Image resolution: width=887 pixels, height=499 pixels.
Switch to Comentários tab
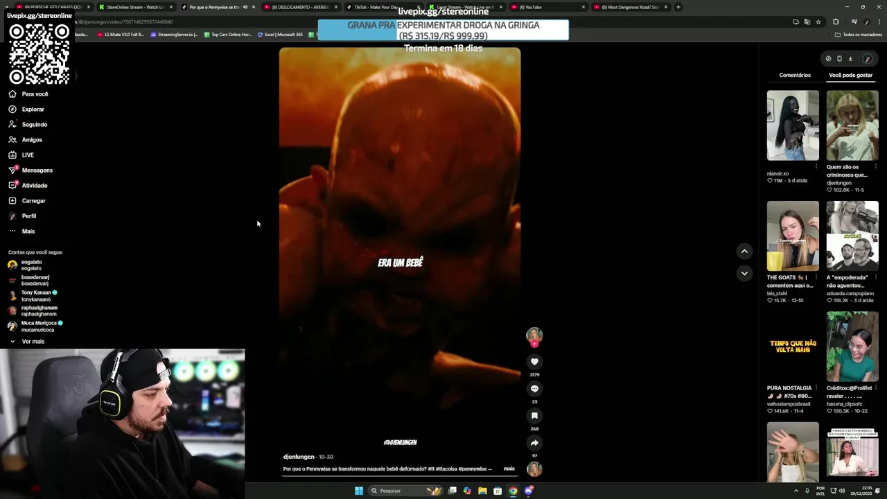click(x=795, y=75)
